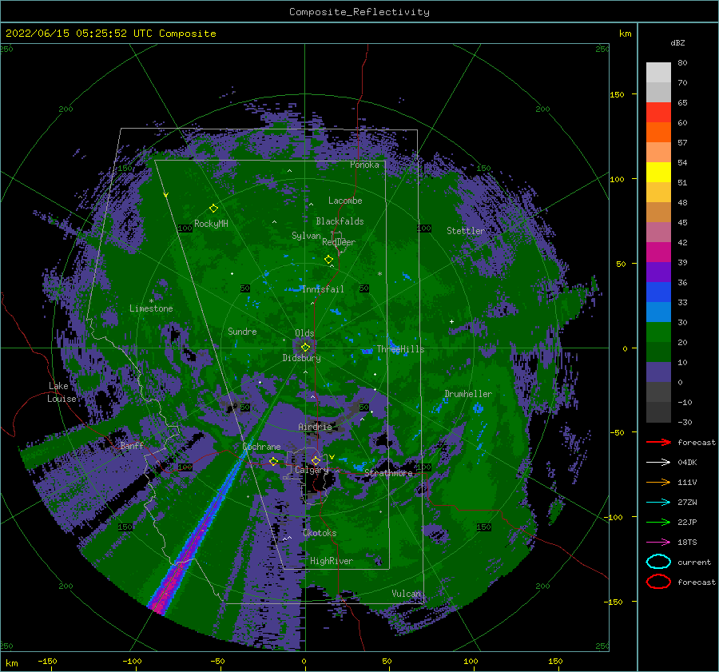Click the Cochrane city label

261,447
